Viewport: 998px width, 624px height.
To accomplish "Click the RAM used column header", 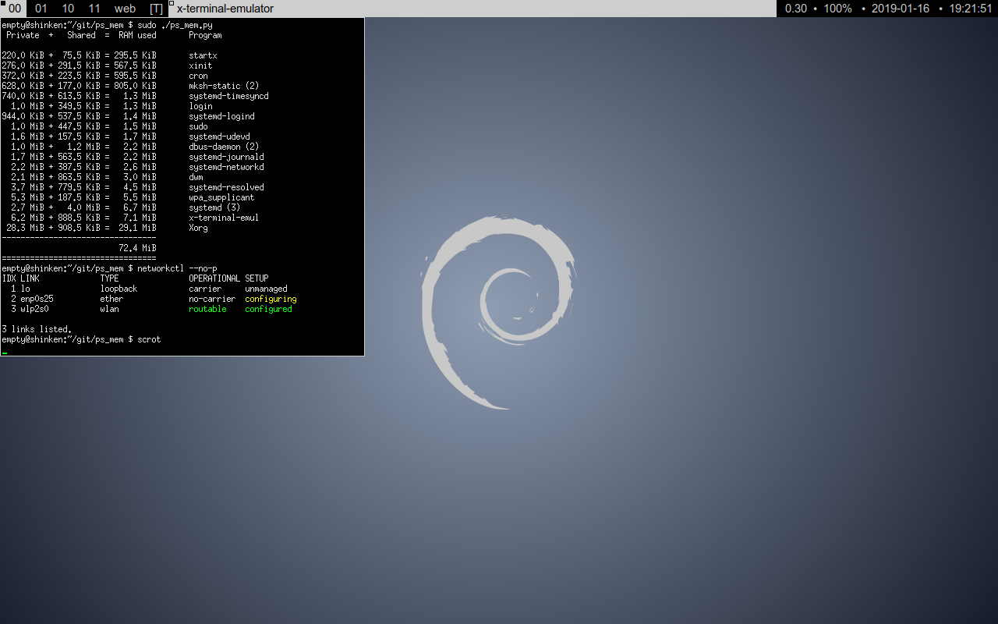I will point(137,35).
